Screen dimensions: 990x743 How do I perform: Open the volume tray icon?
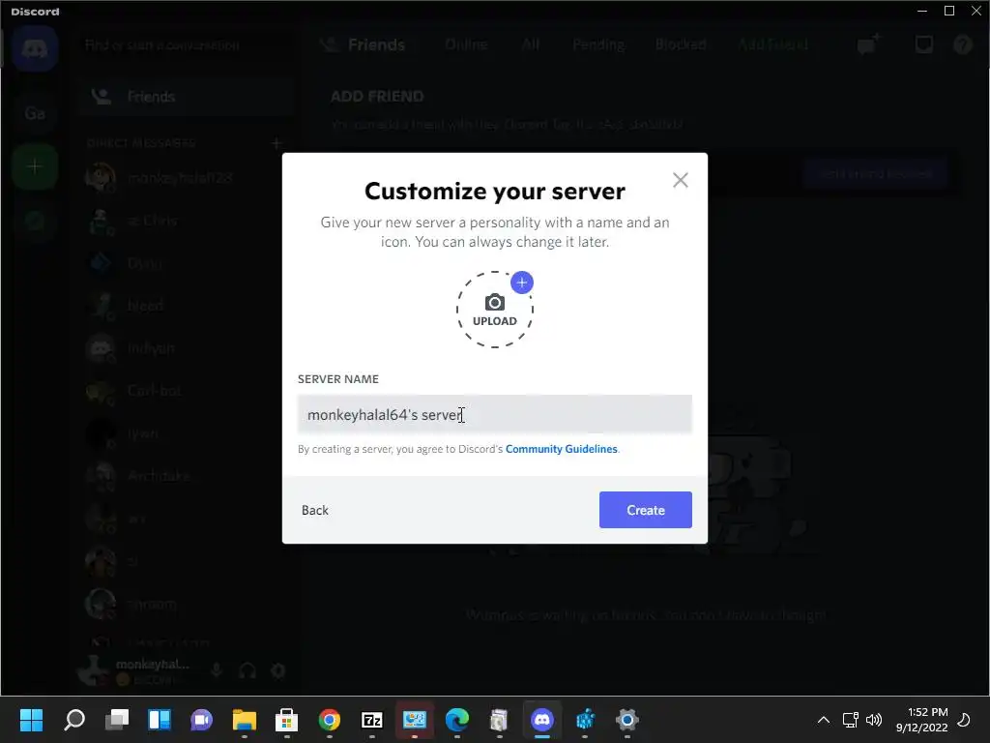coord(874,720)
